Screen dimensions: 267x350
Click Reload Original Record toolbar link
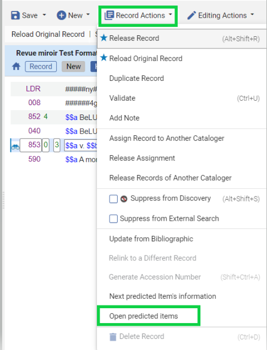pos(48,34)
